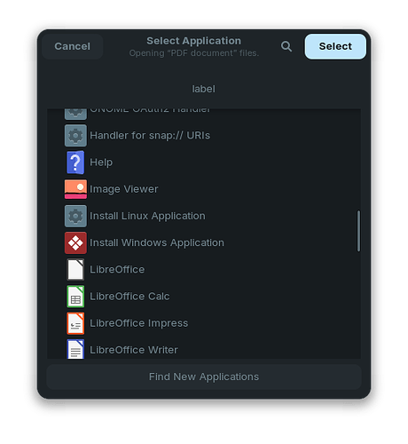Click the green LibreOffice Calc icon
The width and height of the screenshot is (408, 444).
(x=75, y=297)
